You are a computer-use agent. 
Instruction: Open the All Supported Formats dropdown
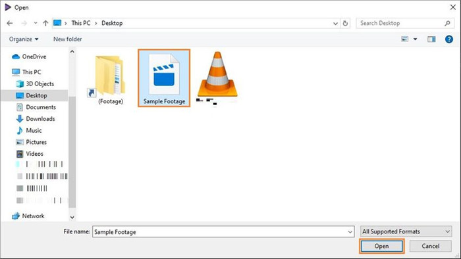click(406, 232)
